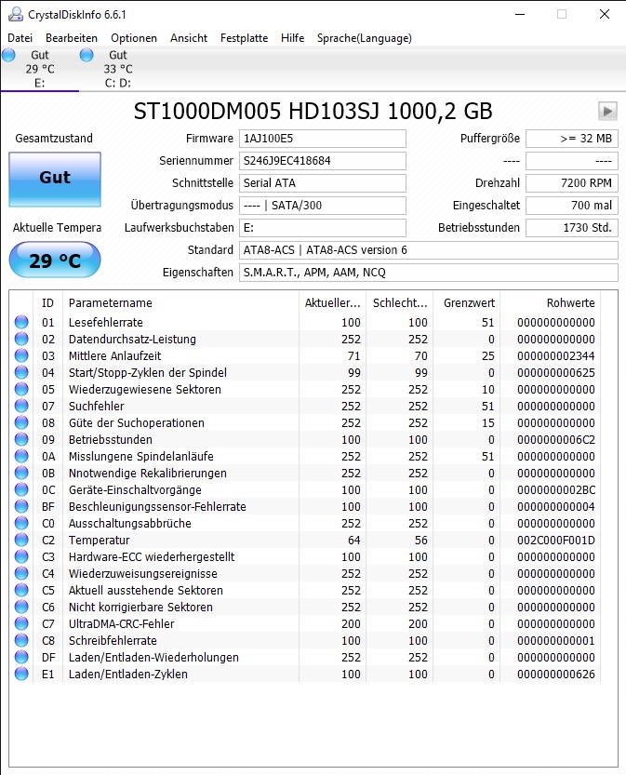The height and width of the screenshot is (775, 626).
Task: Click the next disk arrow button
Action: [x=607, y=112]
